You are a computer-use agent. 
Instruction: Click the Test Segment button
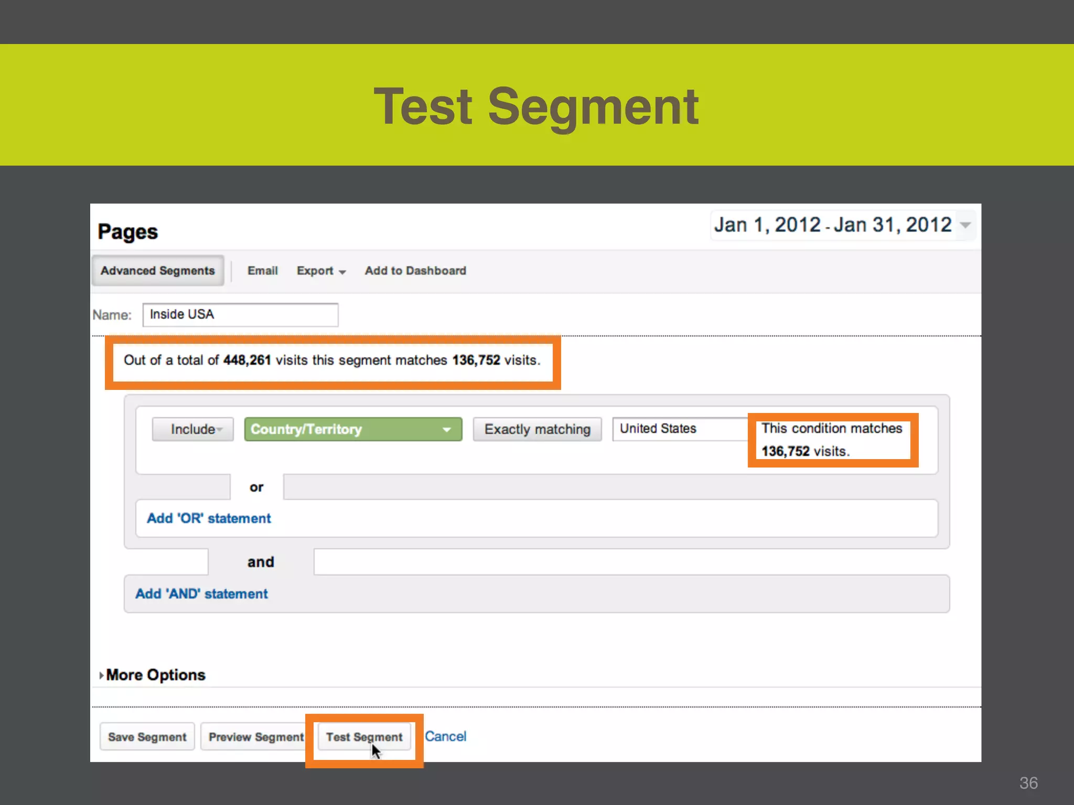click(x=364, y=736)
